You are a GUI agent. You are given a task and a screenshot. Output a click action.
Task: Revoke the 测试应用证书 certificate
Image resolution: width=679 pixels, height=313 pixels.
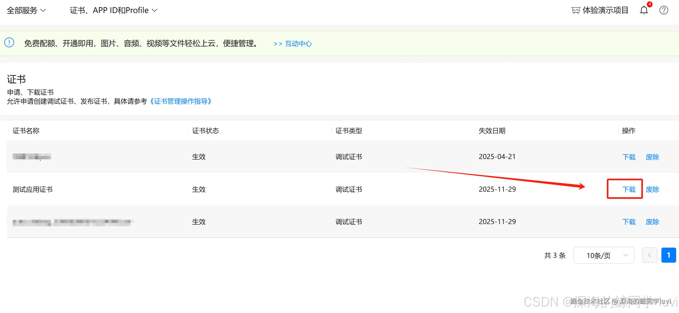pyautogui.click(x=652, y=189)
